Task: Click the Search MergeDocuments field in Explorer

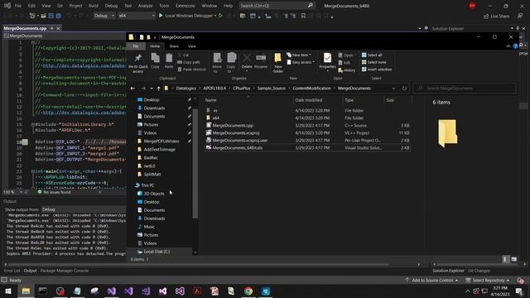Action: click(465, 89)
